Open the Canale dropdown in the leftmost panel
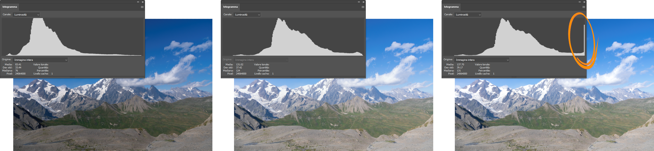The image size is (654, 151). tap(26, 15)
